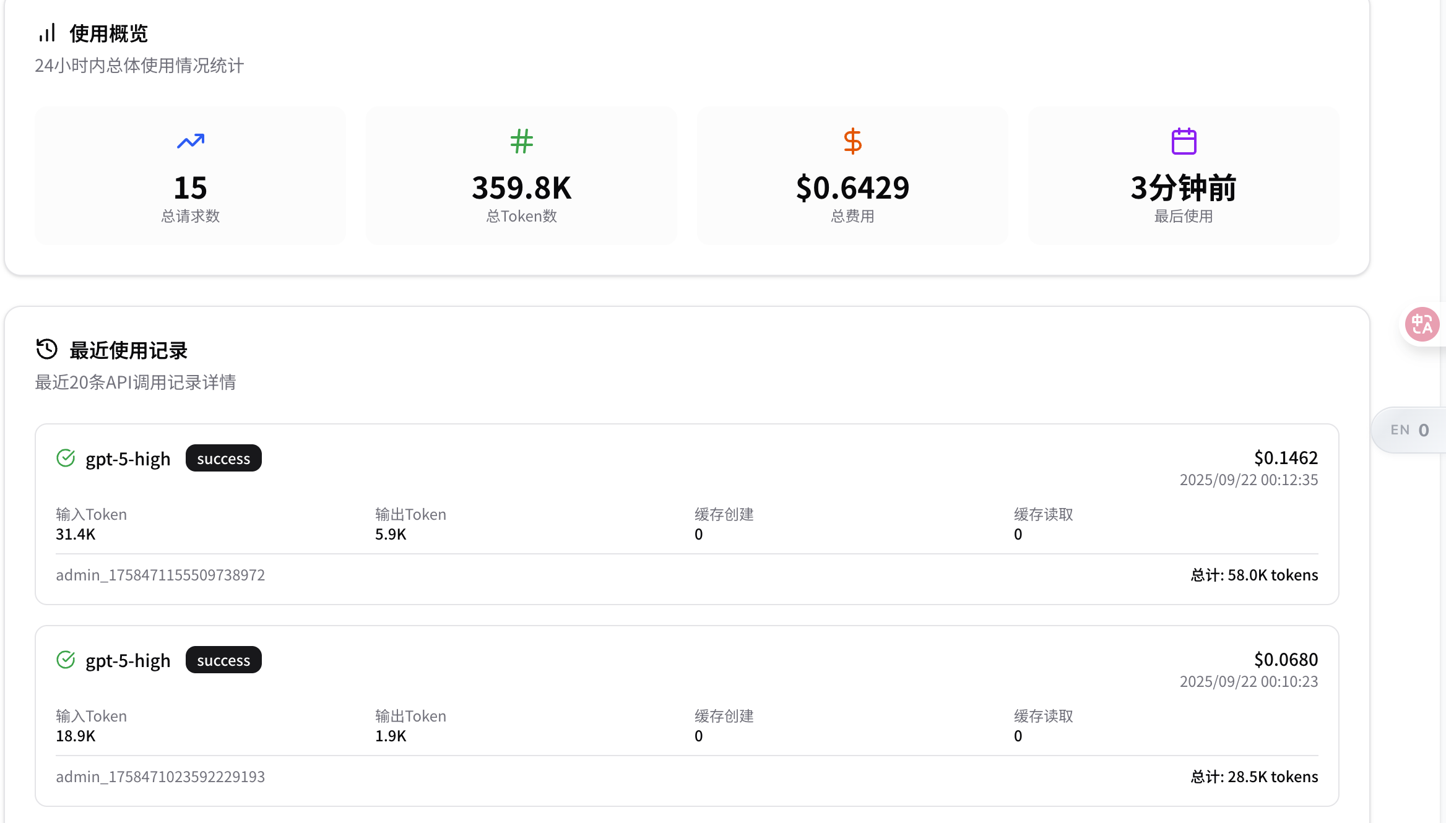The image size is (1446, 823).
Task: Click the pink translate floating icon
Action: point(1422,324)
